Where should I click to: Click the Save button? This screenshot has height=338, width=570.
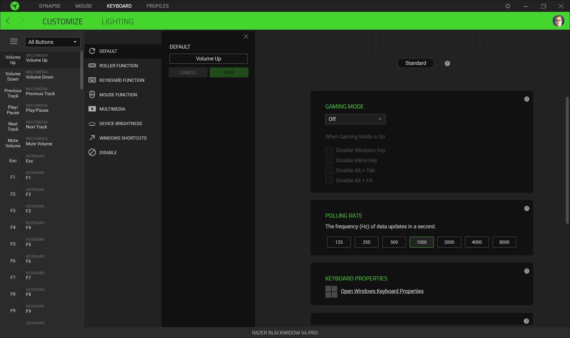tap(229, 73)
